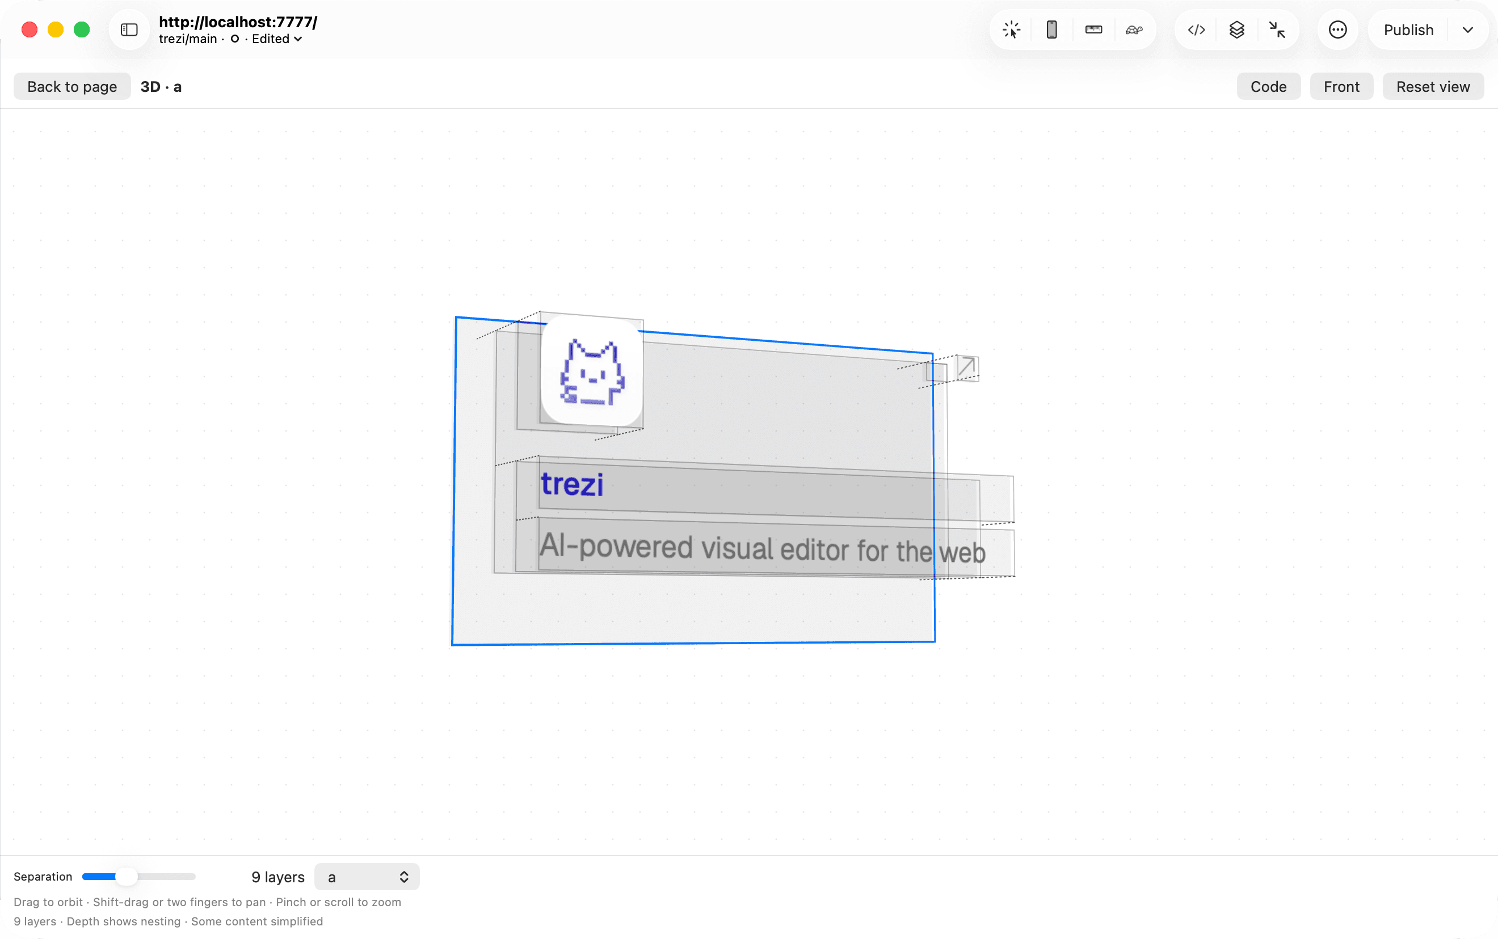Open the code view icon in toolbar
Viewport: 1498px width, 939px height.
point(1197,30)
